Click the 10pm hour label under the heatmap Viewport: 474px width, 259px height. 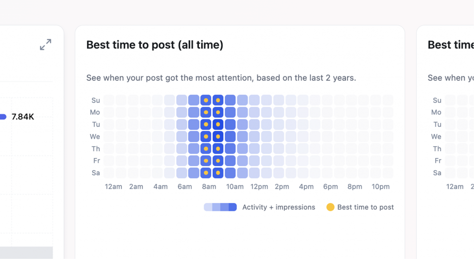(x=380, y=187)
